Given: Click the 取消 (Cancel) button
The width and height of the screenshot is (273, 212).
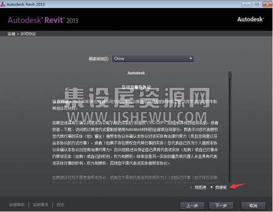Looking at the screenshot, I should tap(253, 206).
